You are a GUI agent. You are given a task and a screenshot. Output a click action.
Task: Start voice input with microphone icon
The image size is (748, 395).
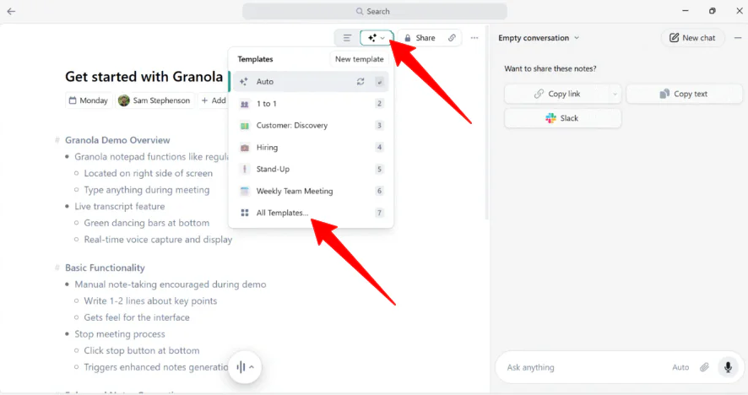[728, 367]
